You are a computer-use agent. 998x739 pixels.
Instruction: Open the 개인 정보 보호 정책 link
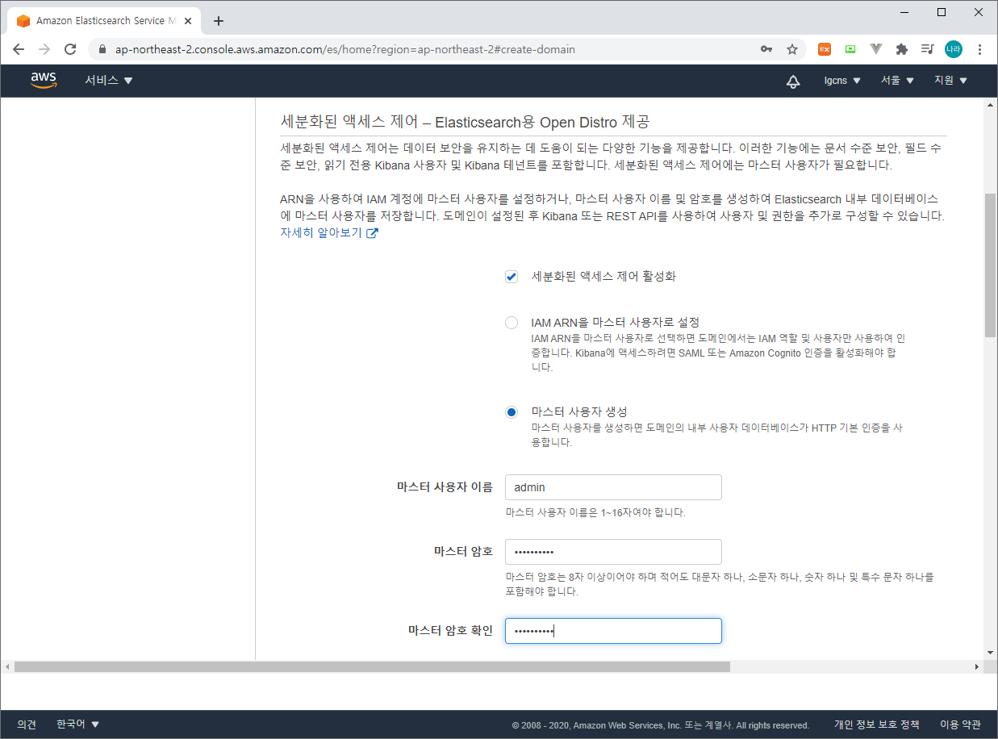(876, 724)
